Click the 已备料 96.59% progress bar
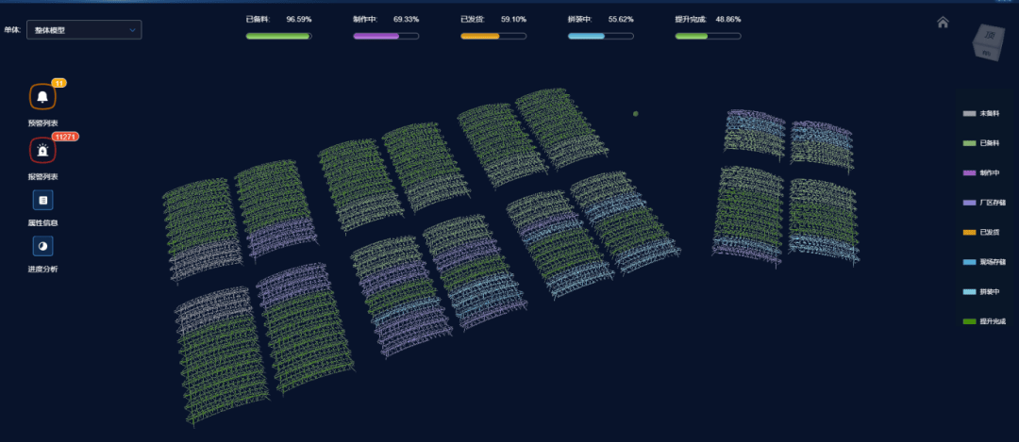The height and width of the screenshot is (442, 1019). point(278,36)
